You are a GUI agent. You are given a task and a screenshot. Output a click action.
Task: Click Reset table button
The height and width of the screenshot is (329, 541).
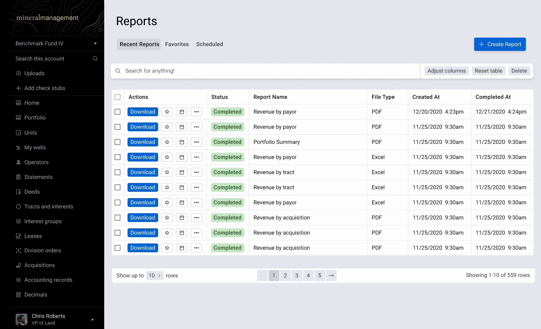click(489, 71)
